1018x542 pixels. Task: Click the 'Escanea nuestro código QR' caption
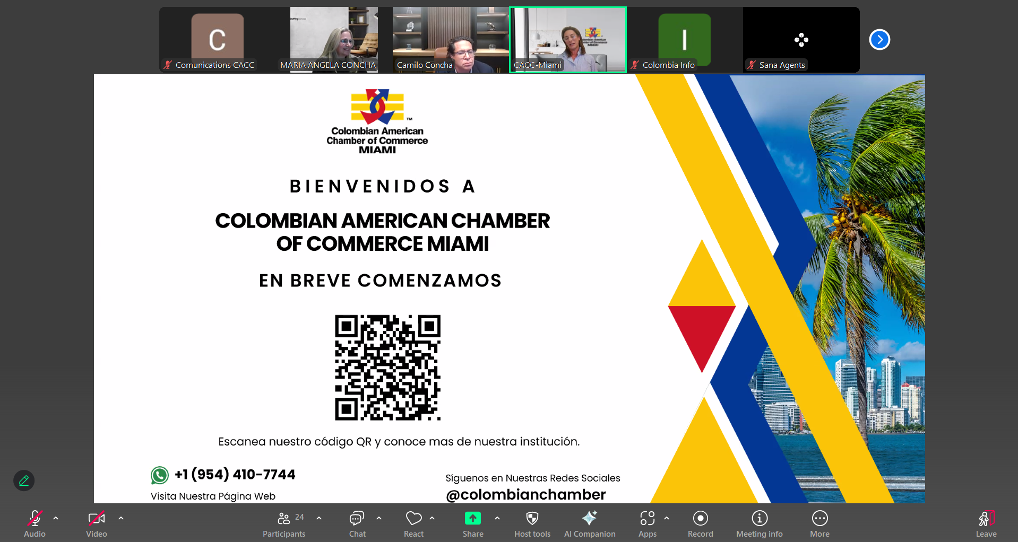(x=399, y=442)
